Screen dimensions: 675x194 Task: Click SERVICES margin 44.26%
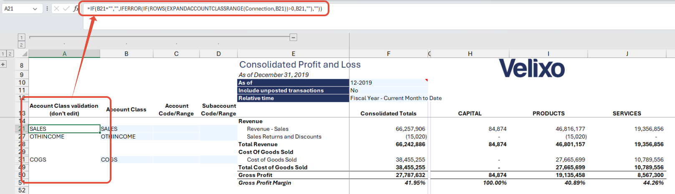[653, 183]
